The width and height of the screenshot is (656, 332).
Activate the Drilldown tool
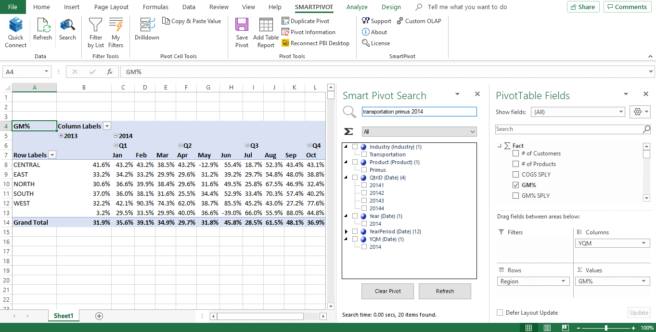tap(147, 31)
